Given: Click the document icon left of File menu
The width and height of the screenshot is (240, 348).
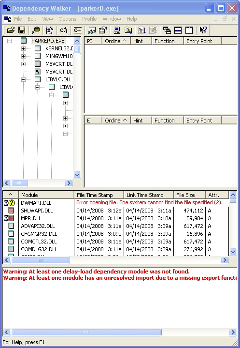Looking at the screenshot, I should [x=8, y=19].
